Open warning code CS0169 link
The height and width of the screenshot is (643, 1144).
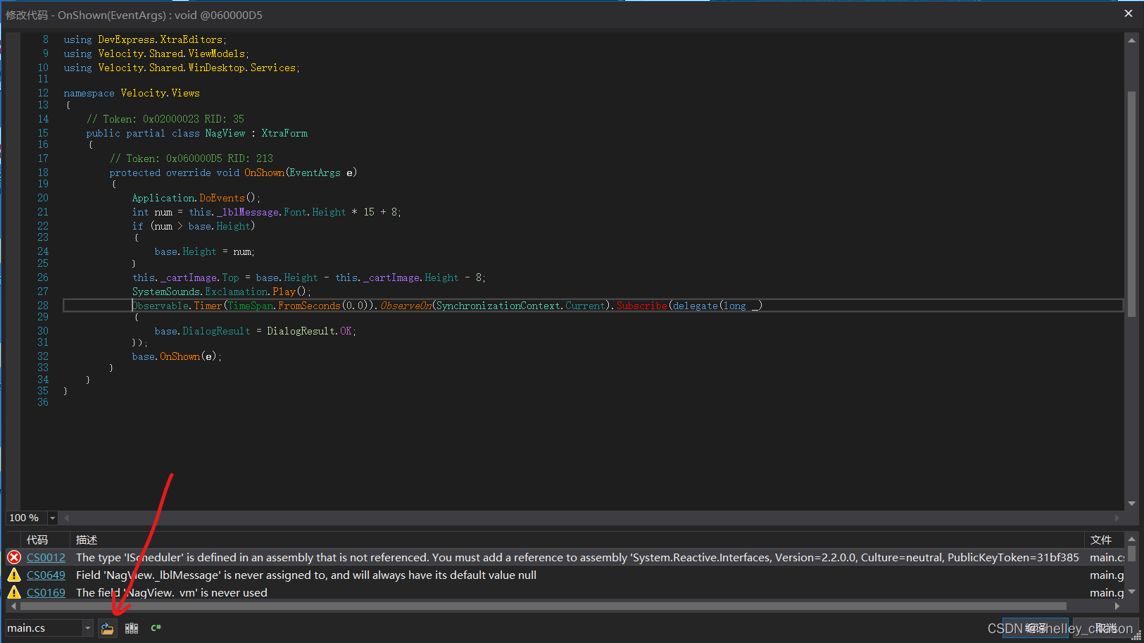(x=46, y=592)
